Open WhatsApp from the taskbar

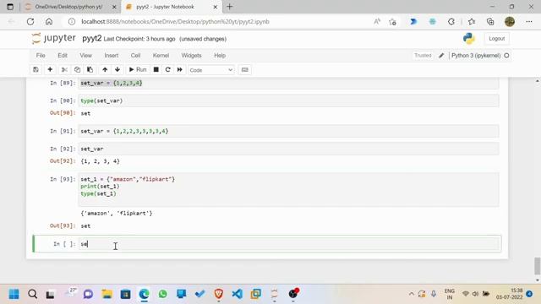(x=163, y=294)
